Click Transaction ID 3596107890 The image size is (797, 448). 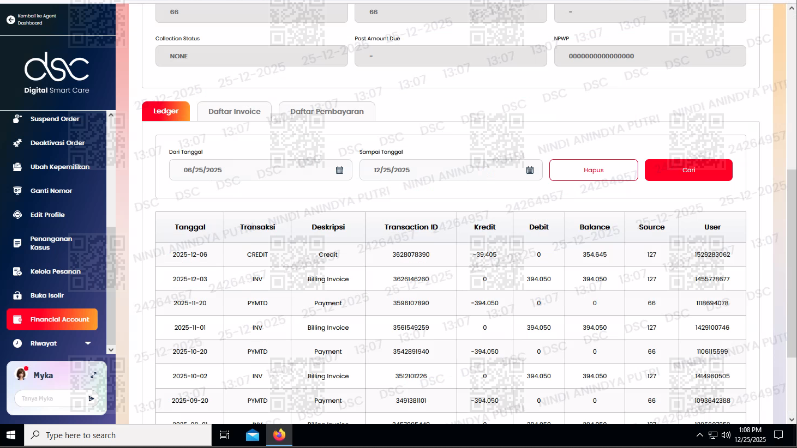point(411,303)
